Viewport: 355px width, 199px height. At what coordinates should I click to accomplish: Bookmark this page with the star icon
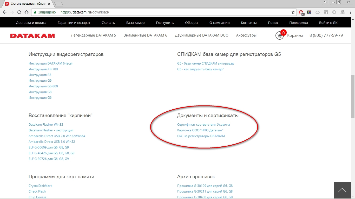point(293,12)
